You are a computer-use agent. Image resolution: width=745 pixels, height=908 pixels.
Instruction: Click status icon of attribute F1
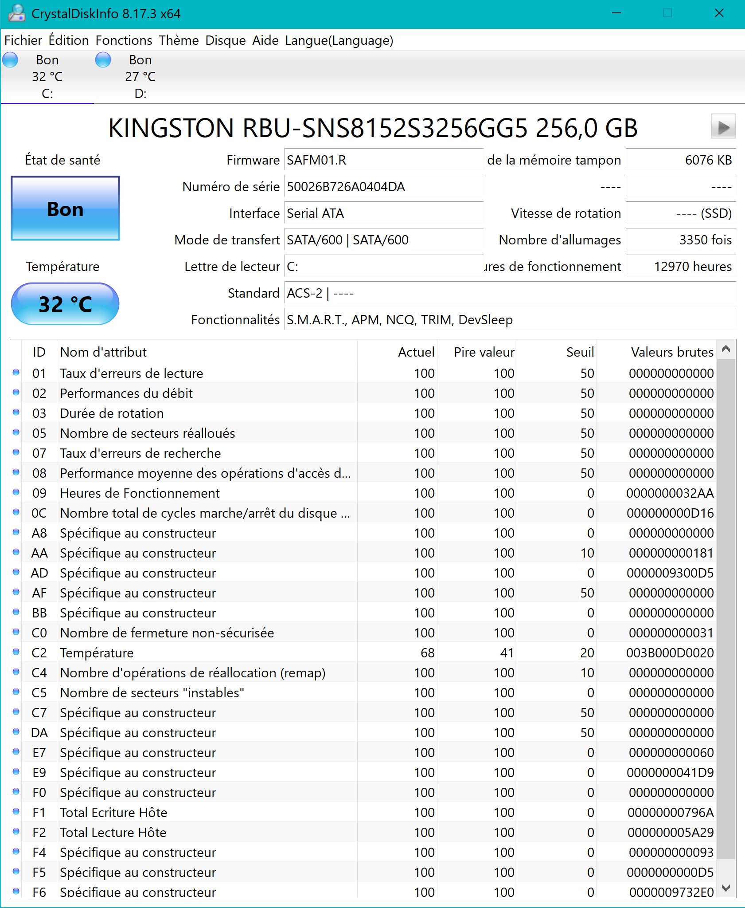tap(16, 812)
